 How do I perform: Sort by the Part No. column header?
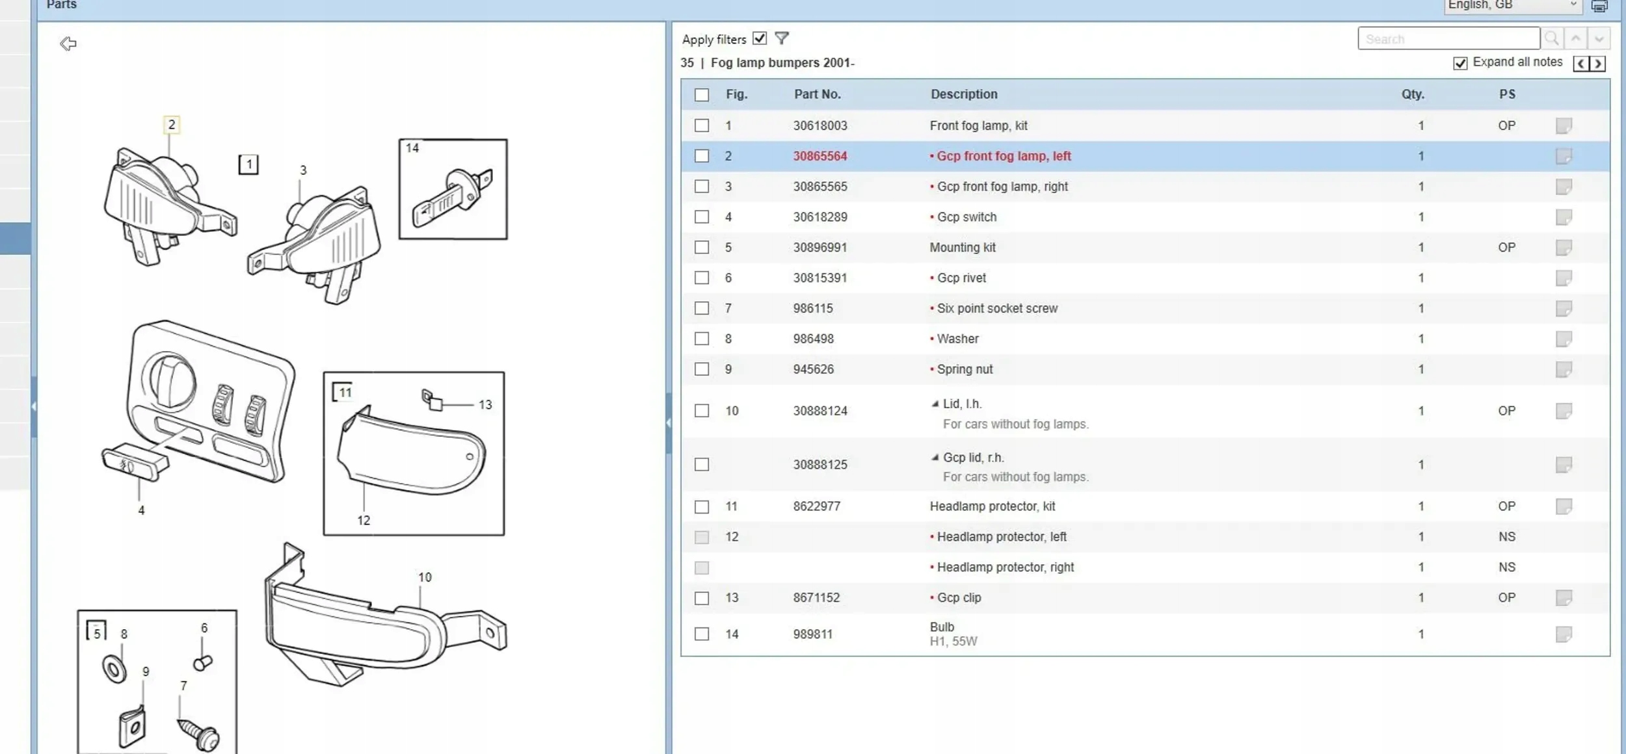coord(817,94)
